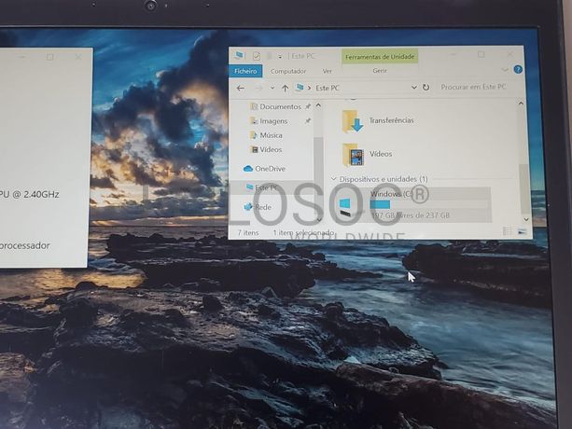Switch to the Computador ribbon tab
This screenshot has height=429, width=572.
click(288, 71)
